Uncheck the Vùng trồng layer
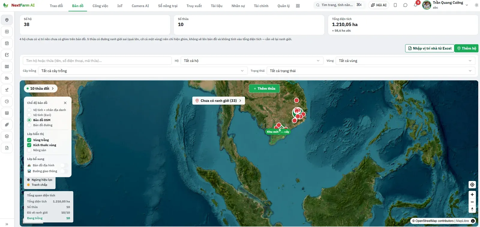The width and height of the screenshot is (480, 227). (x=29, y=140)
